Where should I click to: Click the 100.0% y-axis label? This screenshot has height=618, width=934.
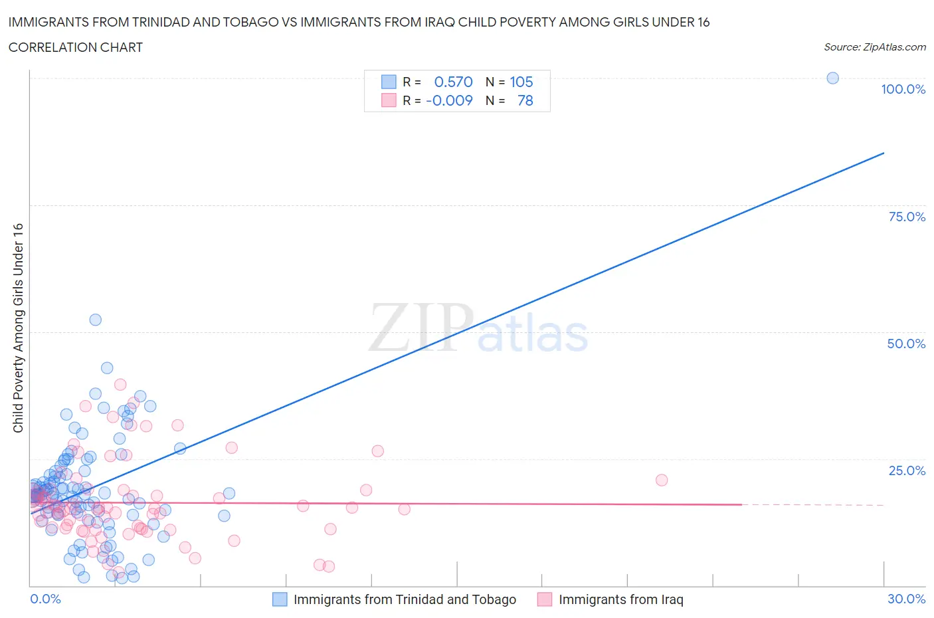(903, 89)
